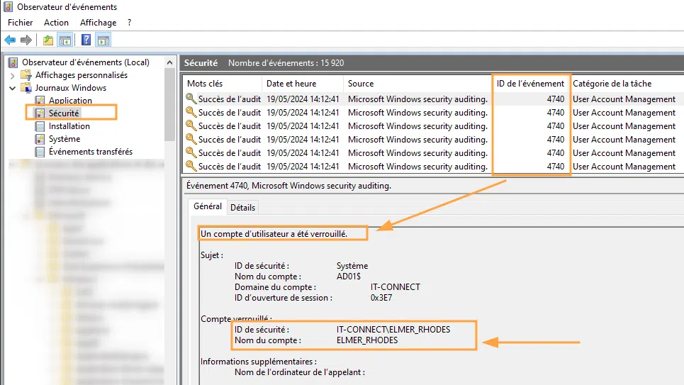The image size is (684, 385).
Task: Open the Fichier menu
Action: [21, 23]
